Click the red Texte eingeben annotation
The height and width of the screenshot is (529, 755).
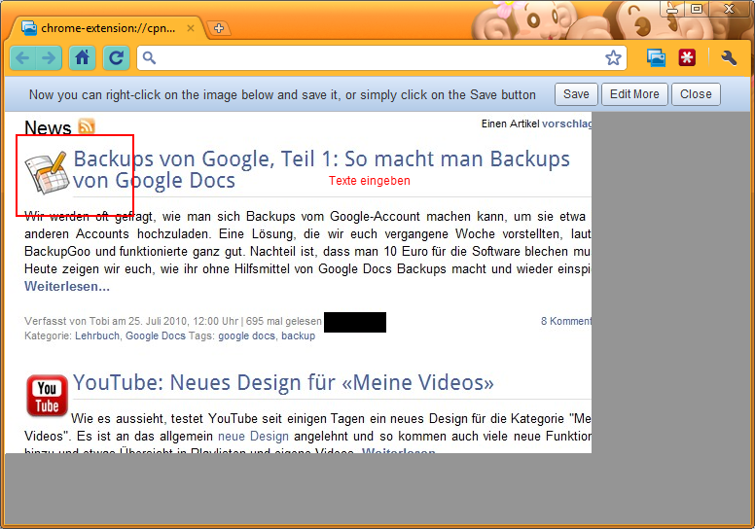370,181
